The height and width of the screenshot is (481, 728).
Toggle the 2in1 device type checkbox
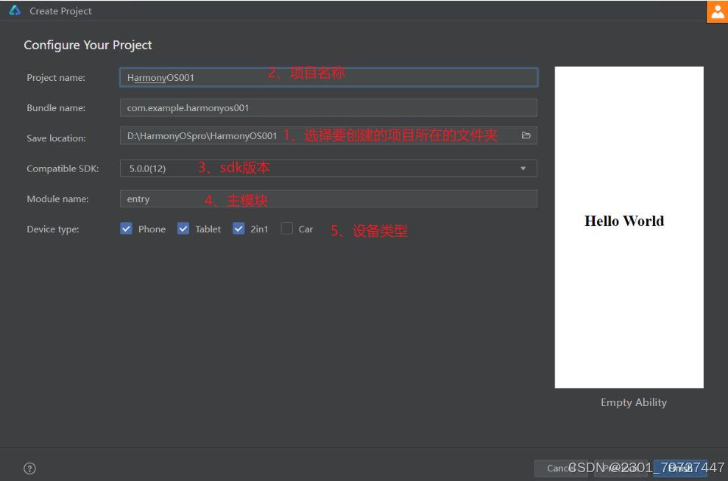pyautogui.click(x=238, y=229)
